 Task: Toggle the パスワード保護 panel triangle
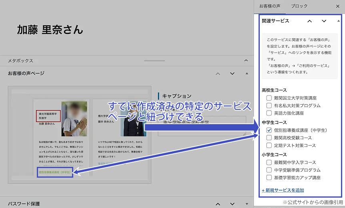(247, 204)
